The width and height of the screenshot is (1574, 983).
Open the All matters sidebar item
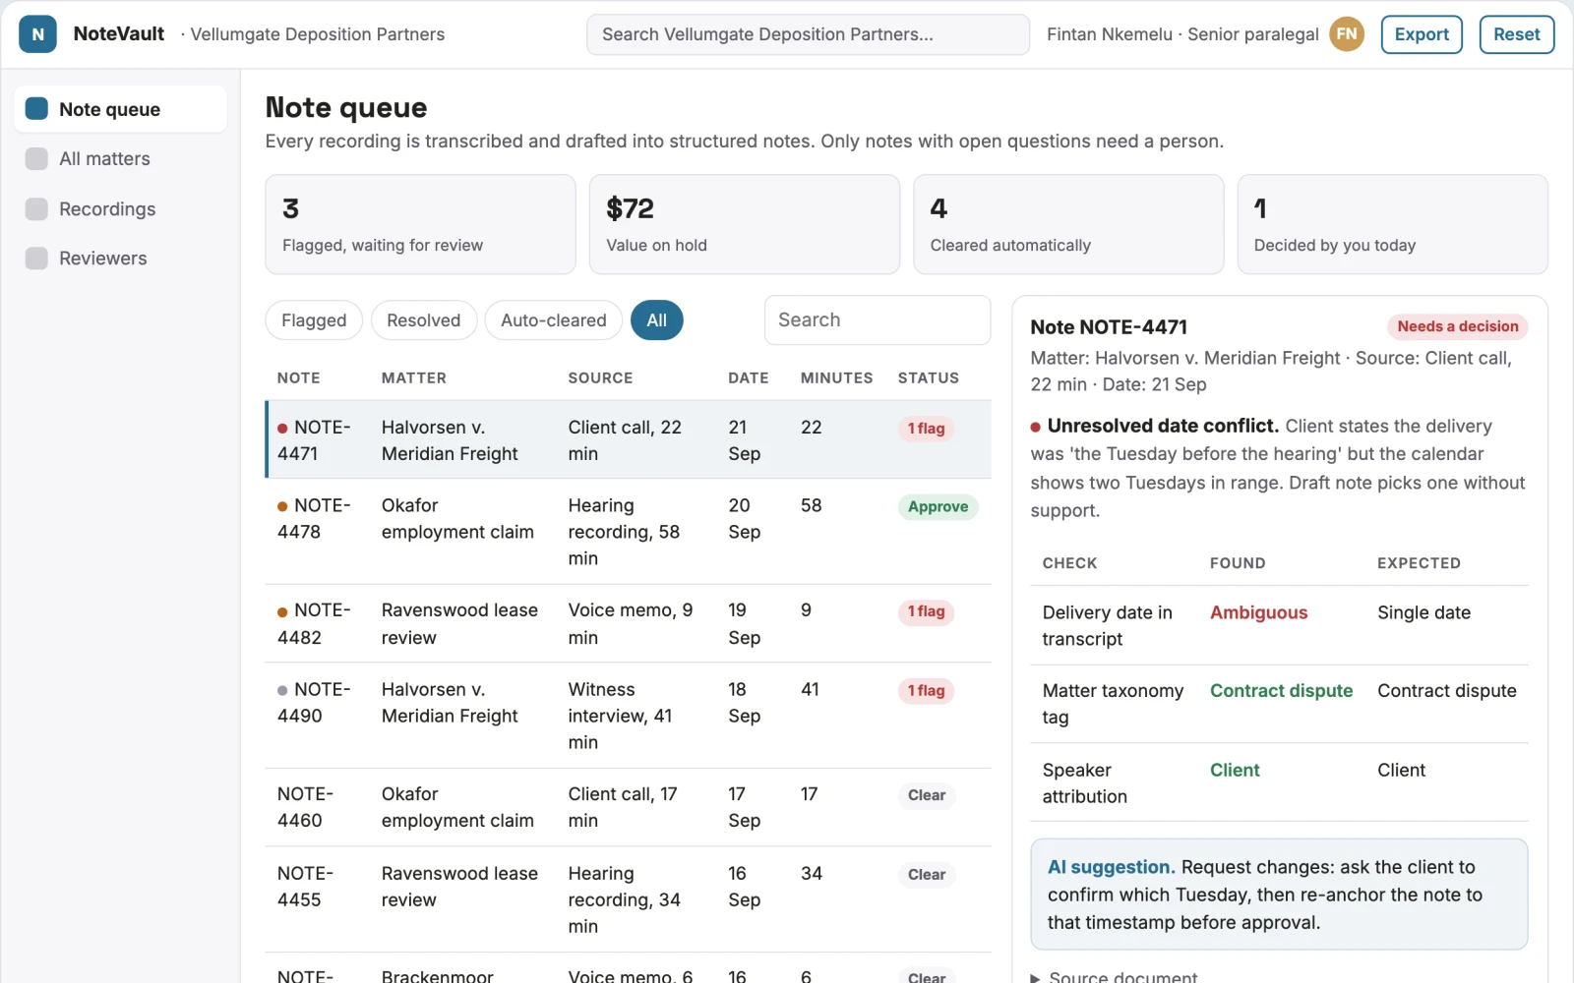[x=121, y=158]
